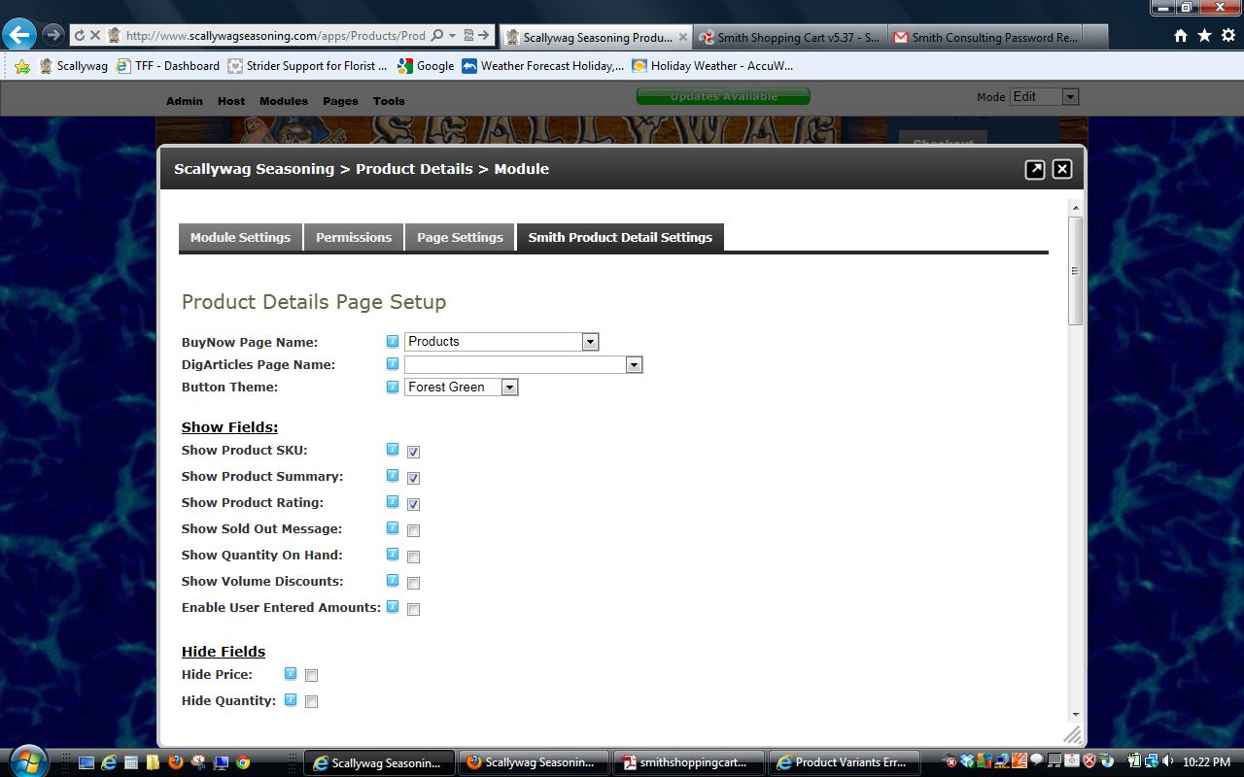Open the Host menu
The width and height of the screenshot is (1244, 777).
(x=231, y=101)
